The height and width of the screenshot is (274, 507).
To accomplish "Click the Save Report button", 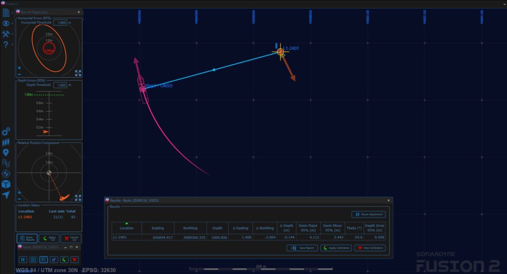I will coord(302,248).
